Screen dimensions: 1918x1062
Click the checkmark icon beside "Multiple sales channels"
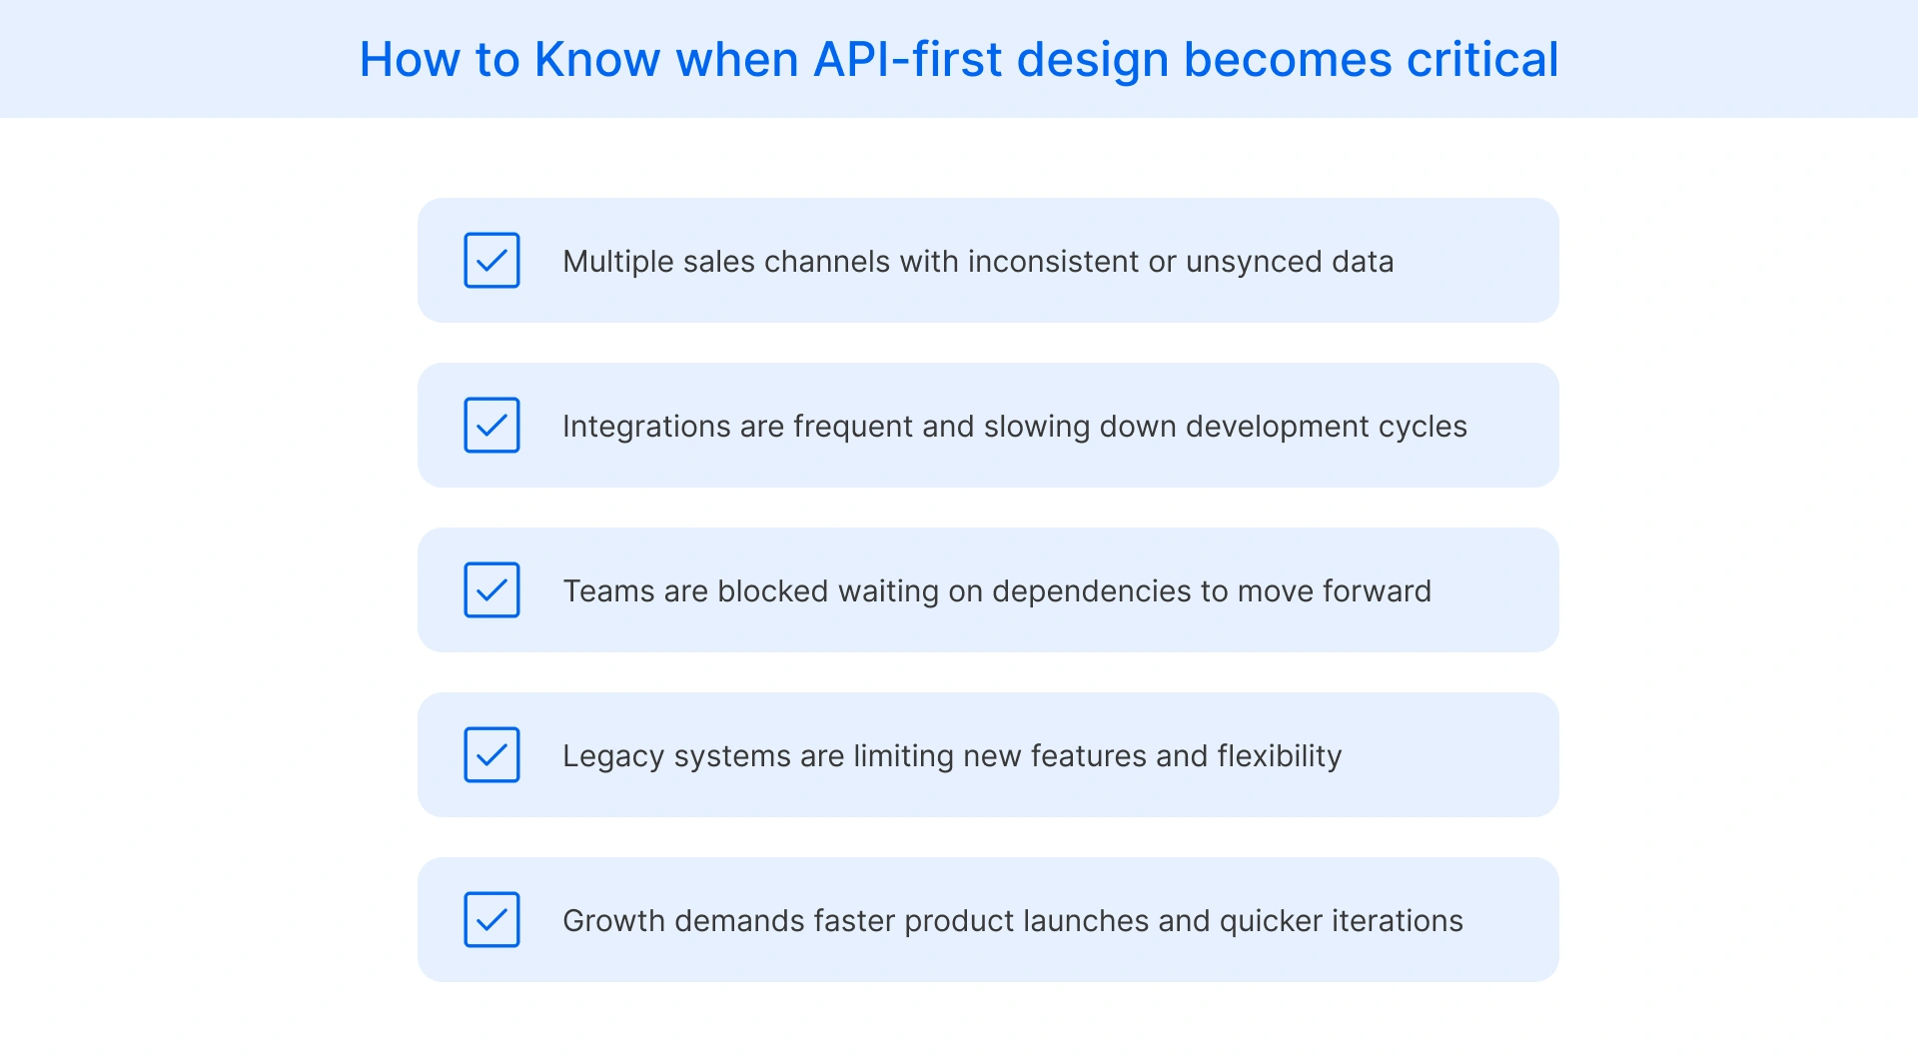(491, 261)
